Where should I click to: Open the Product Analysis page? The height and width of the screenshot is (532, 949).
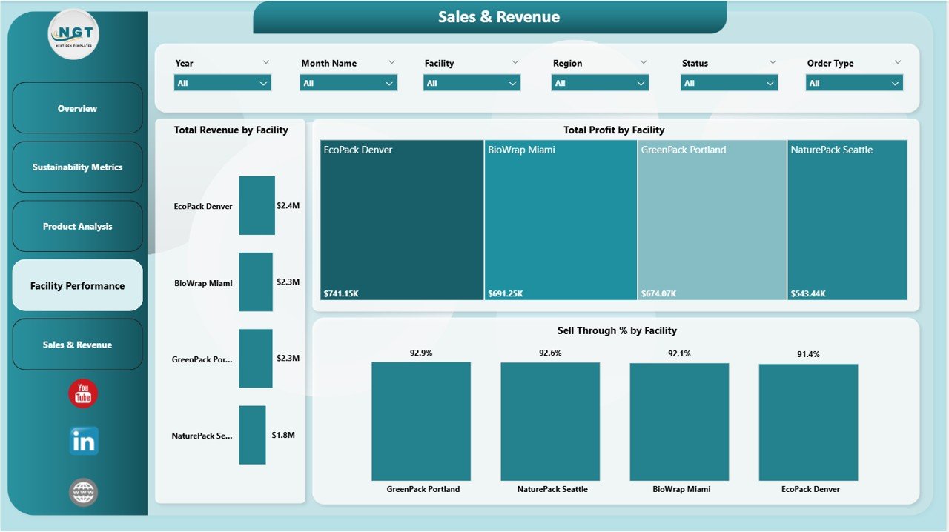click(x=77, y=227)
